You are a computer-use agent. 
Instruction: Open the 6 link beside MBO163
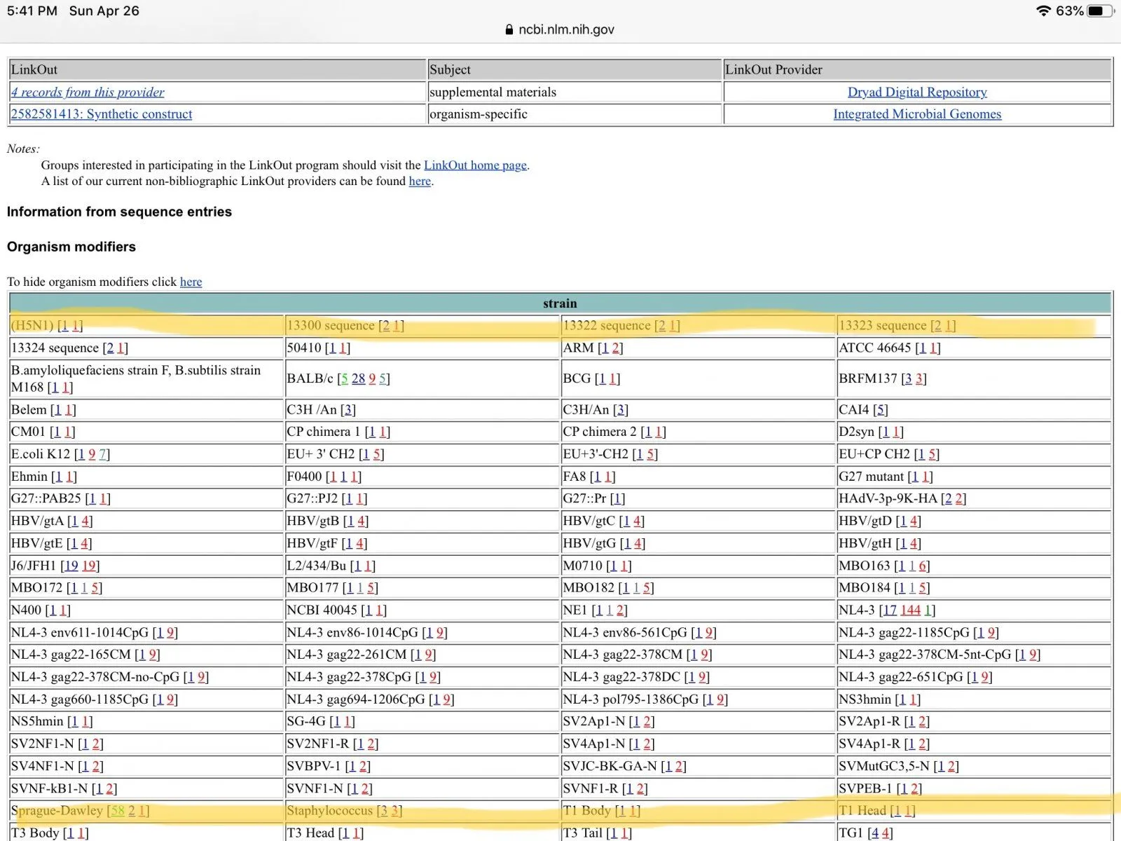pos(923,566)
